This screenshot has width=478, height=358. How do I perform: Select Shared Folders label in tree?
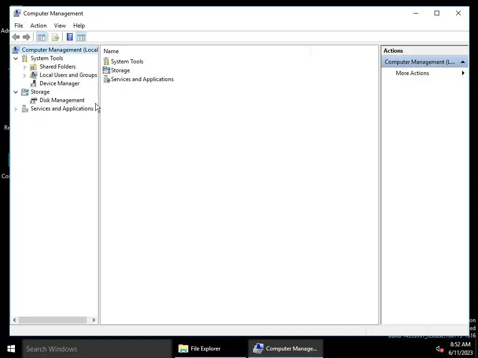[57, 67]
